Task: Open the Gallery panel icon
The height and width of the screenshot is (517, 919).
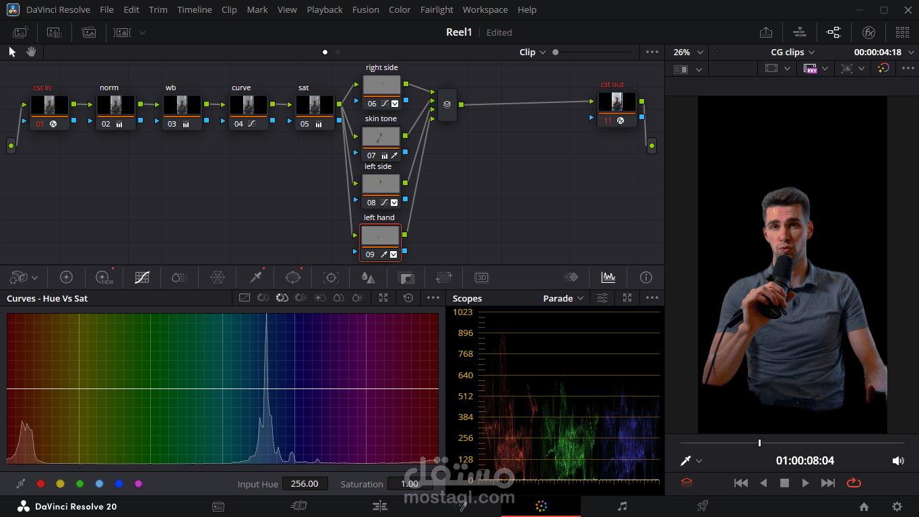Action: [x=20, y=32]
